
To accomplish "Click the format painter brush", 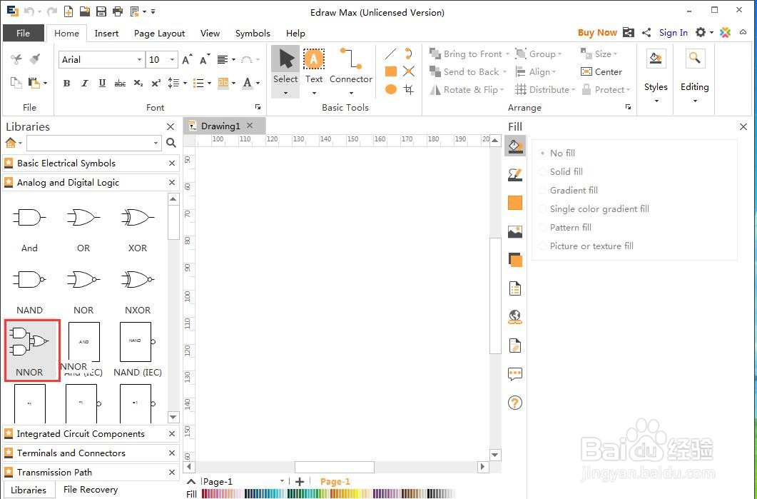I will click(x=34, y=59).
